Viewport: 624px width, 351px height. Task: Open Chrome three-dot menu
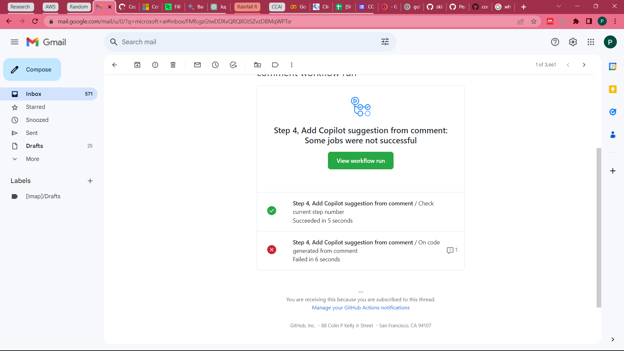pos(615,21)
